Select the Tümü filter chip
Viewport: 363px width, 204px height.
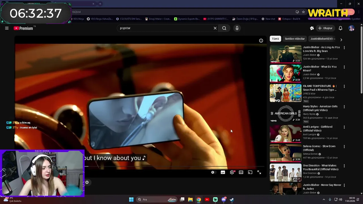coord(275,39)
